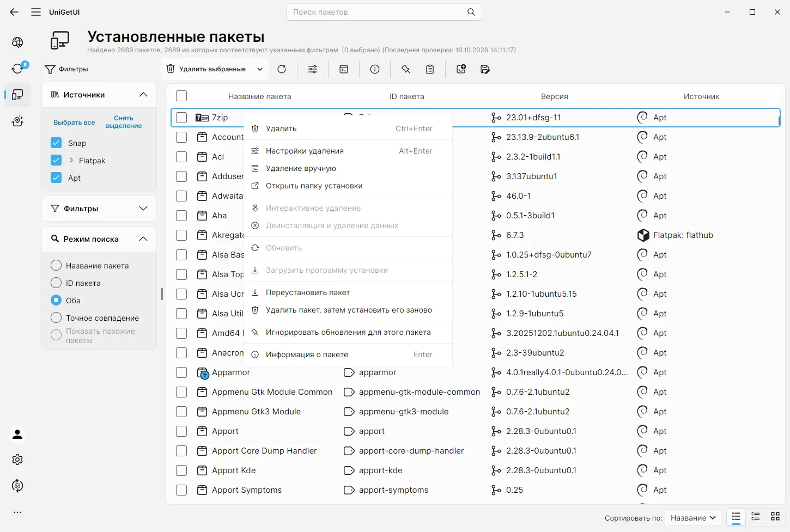Image resolution: width=790 pixels, height=532 pixels.
Task: Select the Название пакета search mode radio
Action: (56, 265)
